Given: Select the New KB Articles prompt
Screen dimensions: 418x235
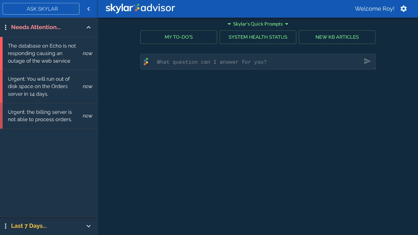Looking at the screenshot, I should pos(337,37).
